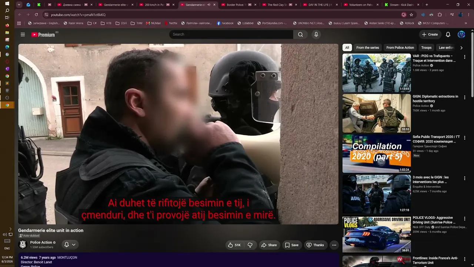Viewport: 474px width, 267px height.
Task: Go to YouTube Premium home logo
Action: [x=43, y=34]
